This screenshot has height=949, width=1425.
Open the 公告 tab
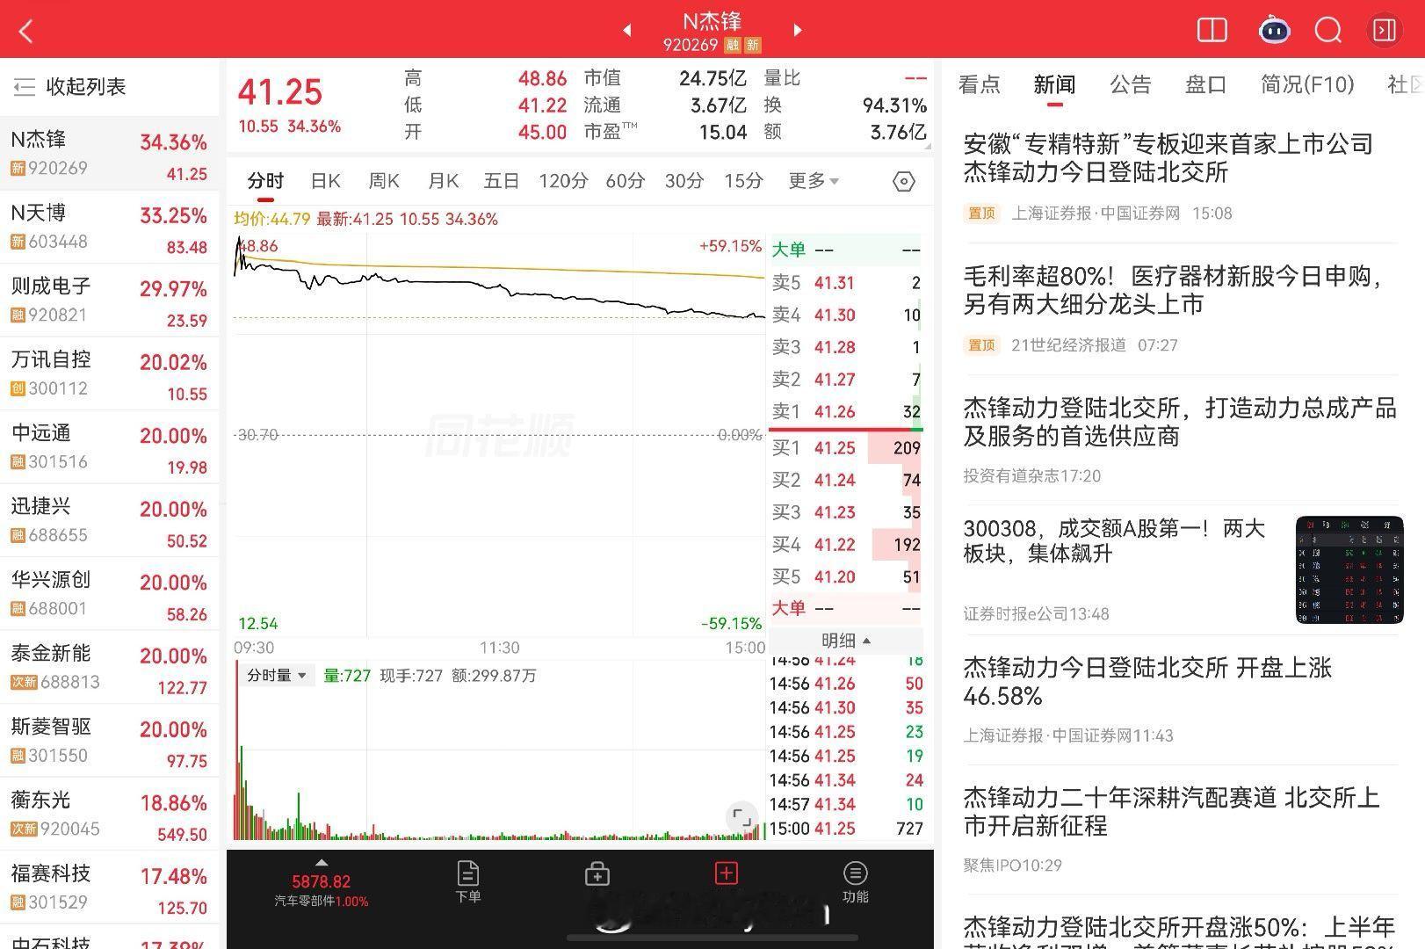[1130, 85]
